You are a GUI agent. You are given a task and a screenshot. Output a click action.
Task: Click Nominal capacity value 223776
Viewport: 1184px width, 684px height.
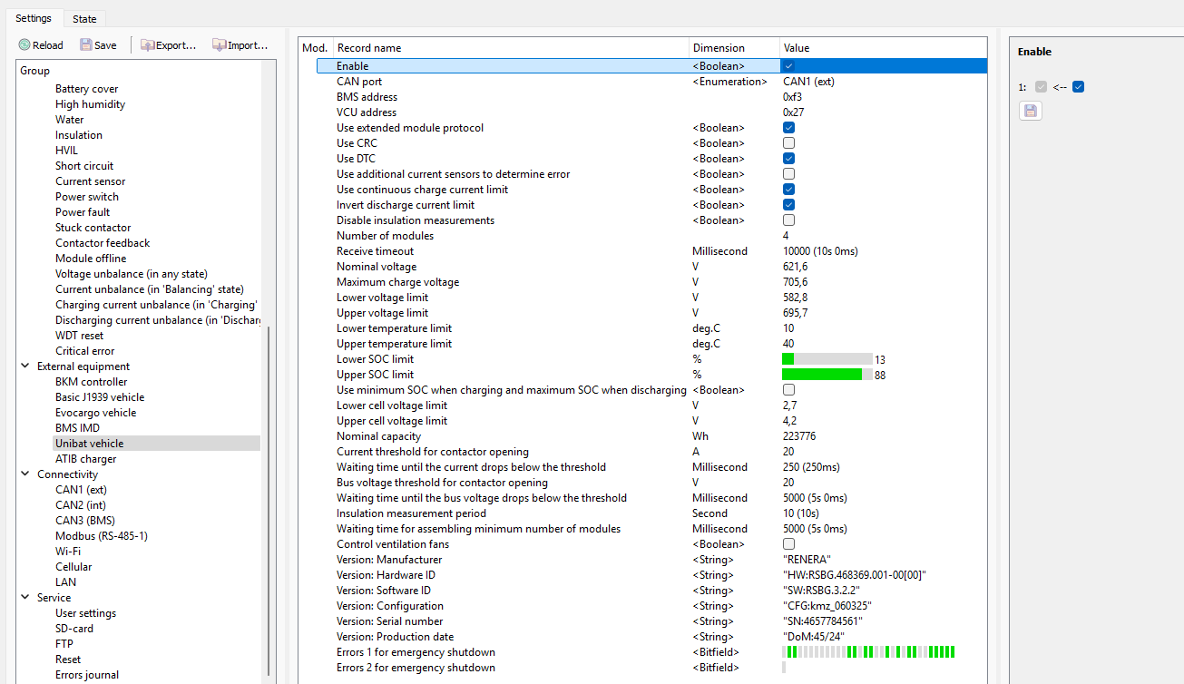pos(799,436)
